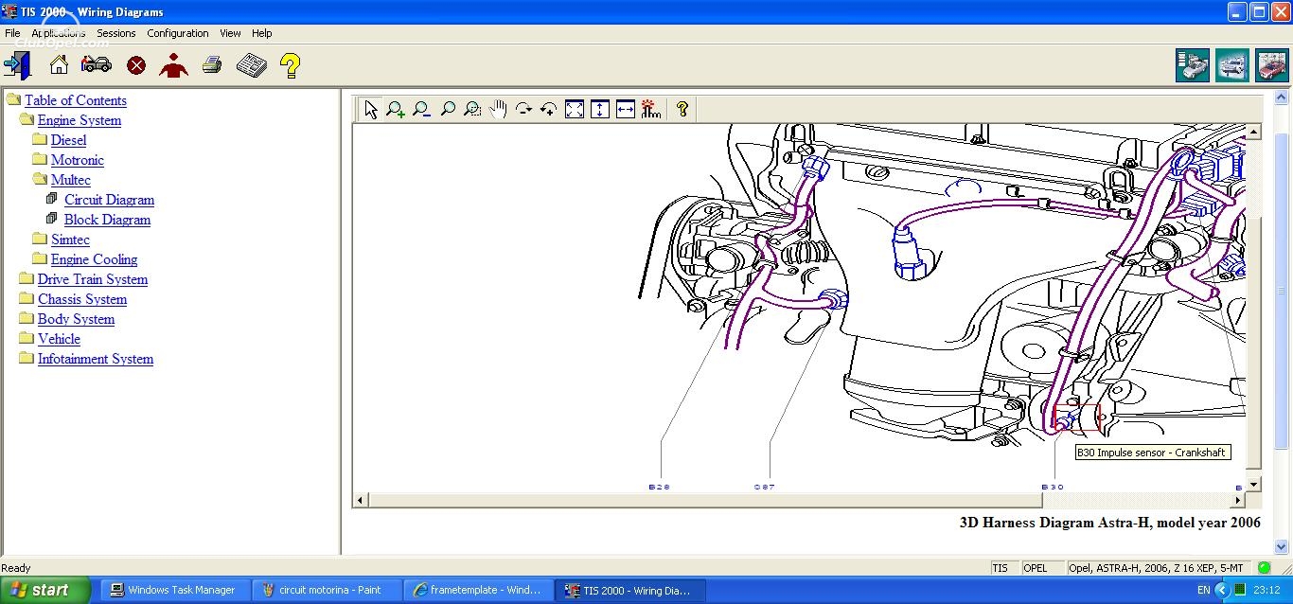Click the yellow question mark help icon
Image resolution: width=1293 pixels, height=604 pixels.
click(x=291, y=65)
